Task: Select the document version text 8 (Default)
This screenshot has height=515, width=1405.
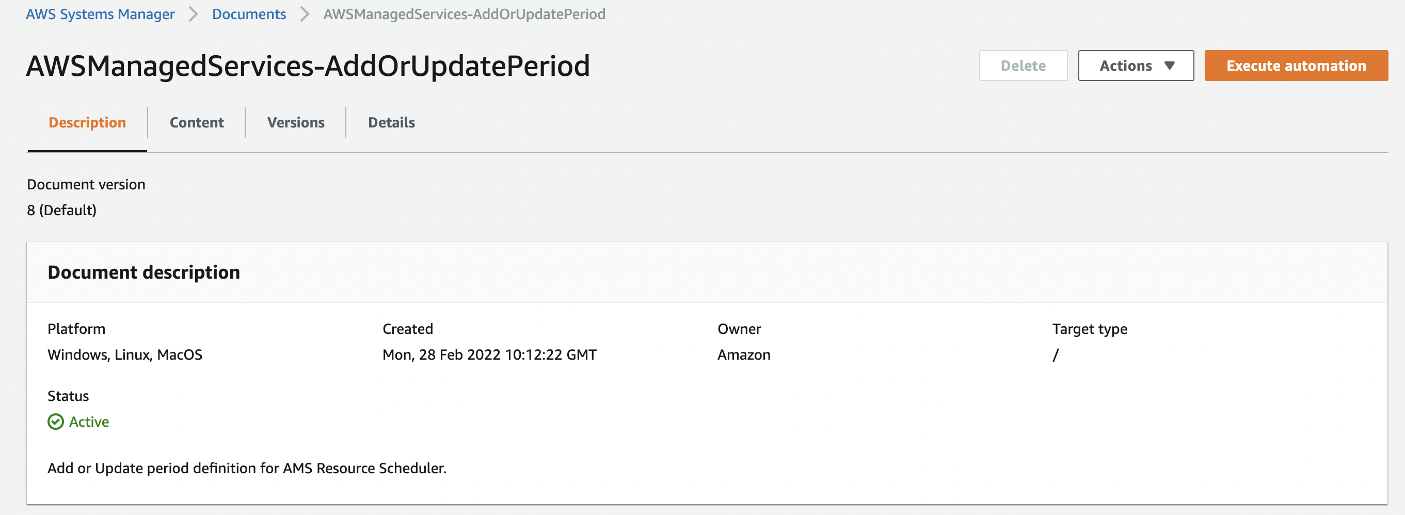Action: click(x=62, y=210)
